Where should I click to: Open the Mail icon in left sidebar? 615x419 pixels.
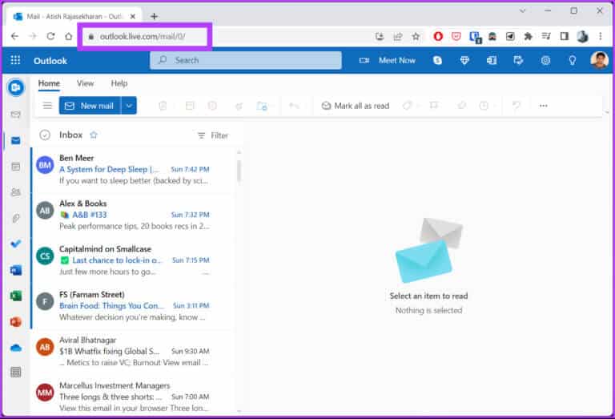pyautogui.click(x=16, y=140)
